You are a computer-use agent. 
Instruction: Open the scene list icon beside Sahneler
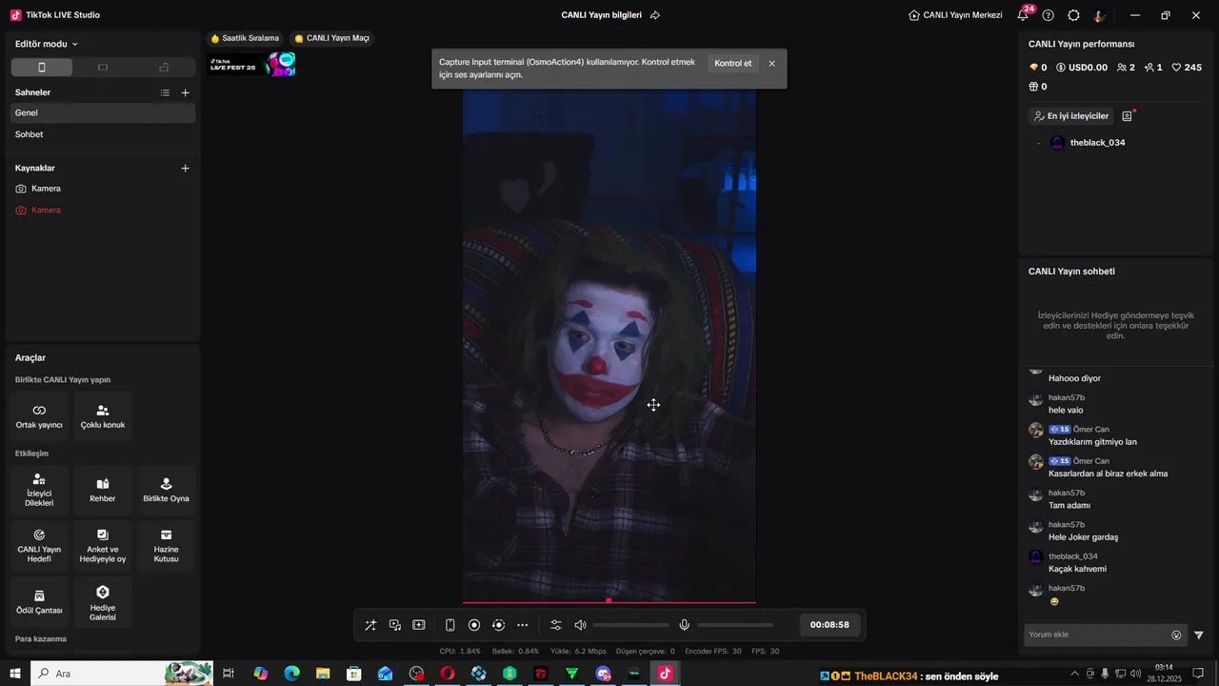(x=165, y=92)
